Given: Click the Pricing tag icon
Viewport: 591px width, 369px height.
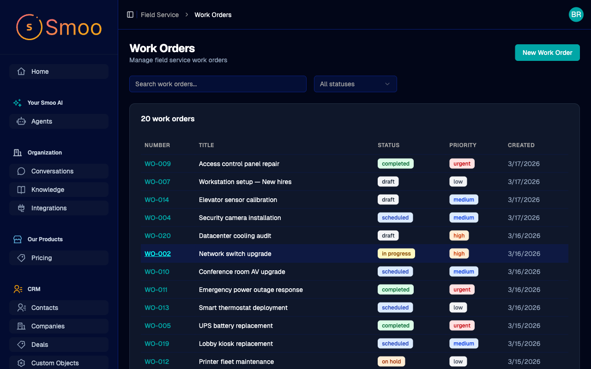Looking at the screenshot, I should pos(21,258).
